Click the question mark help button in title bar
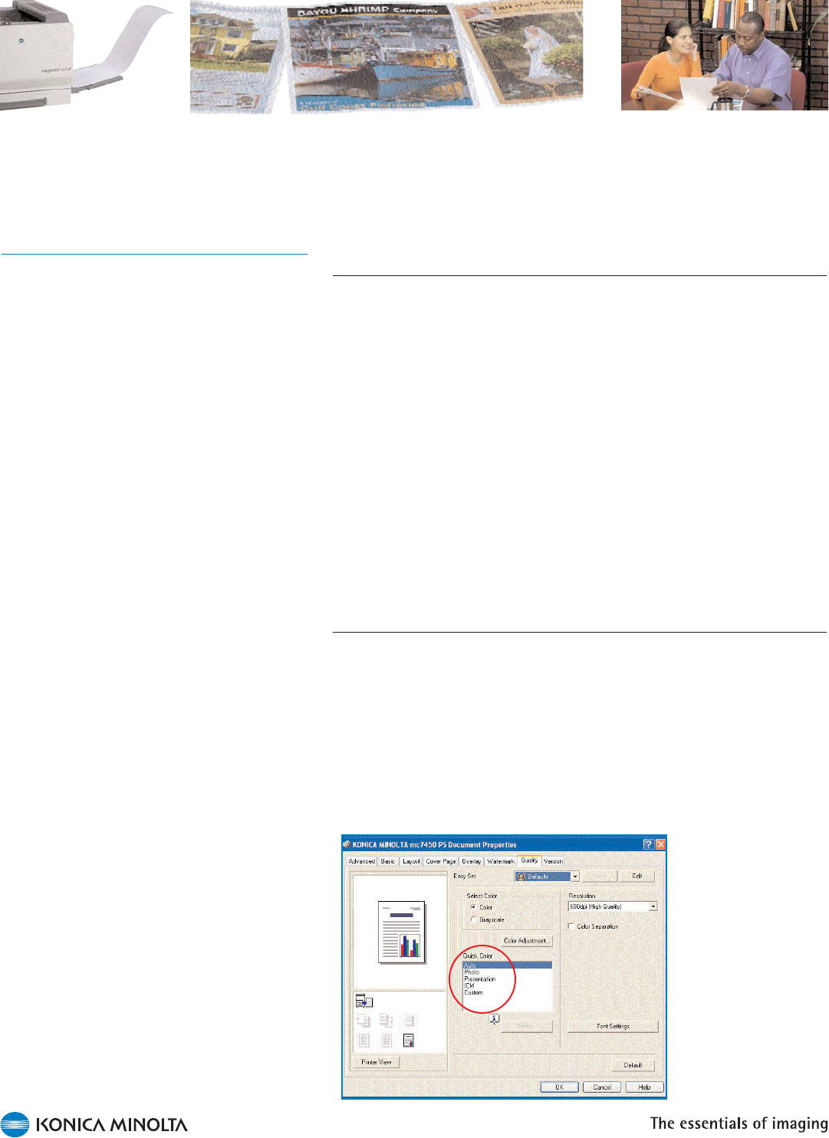 [649, 844]
